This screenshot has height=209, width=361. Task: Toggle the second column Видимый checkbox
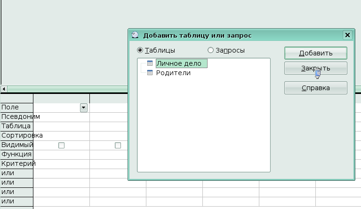pos(118,146)
